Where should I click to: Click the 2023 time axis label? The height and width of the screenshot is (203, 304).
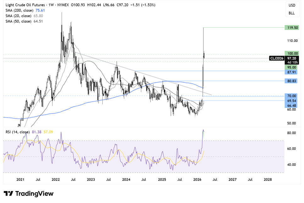coord(91,179)
